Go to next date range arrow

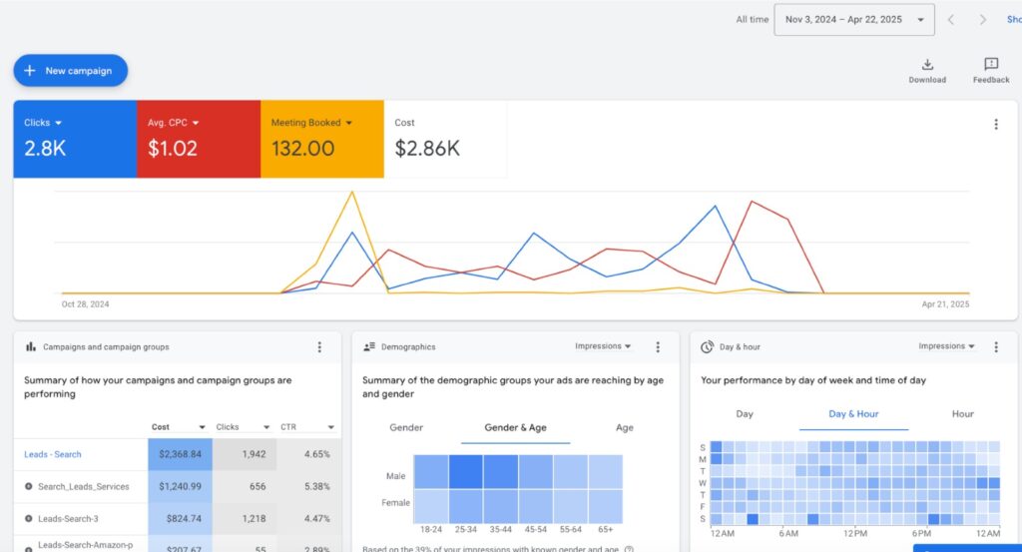[x=983, y=20]
